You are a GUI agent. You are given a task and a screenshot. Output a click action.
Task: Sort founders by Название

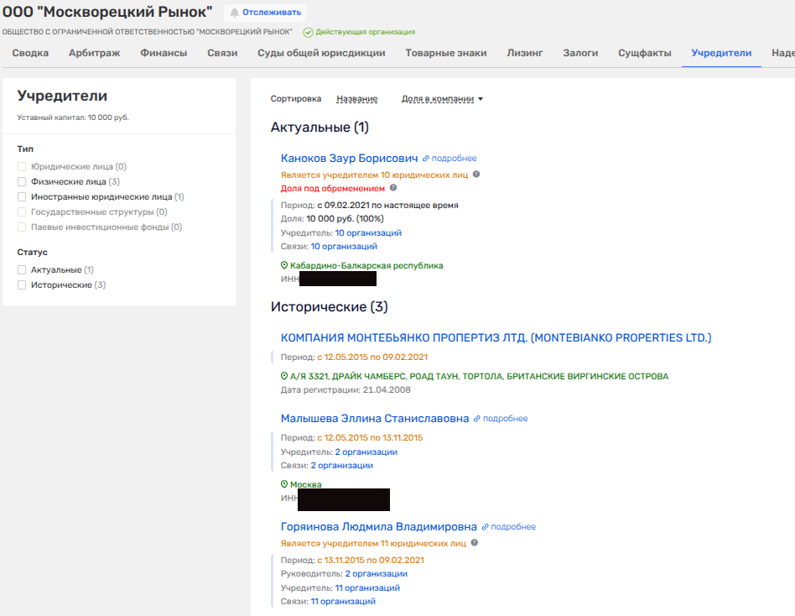[x=356, y=99]
